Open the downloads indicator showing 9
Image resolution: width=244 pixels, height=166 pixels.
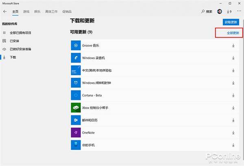pos(229,12)
